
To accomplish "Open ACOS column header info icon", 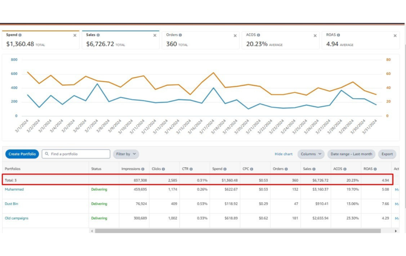I will coord(345,169).
